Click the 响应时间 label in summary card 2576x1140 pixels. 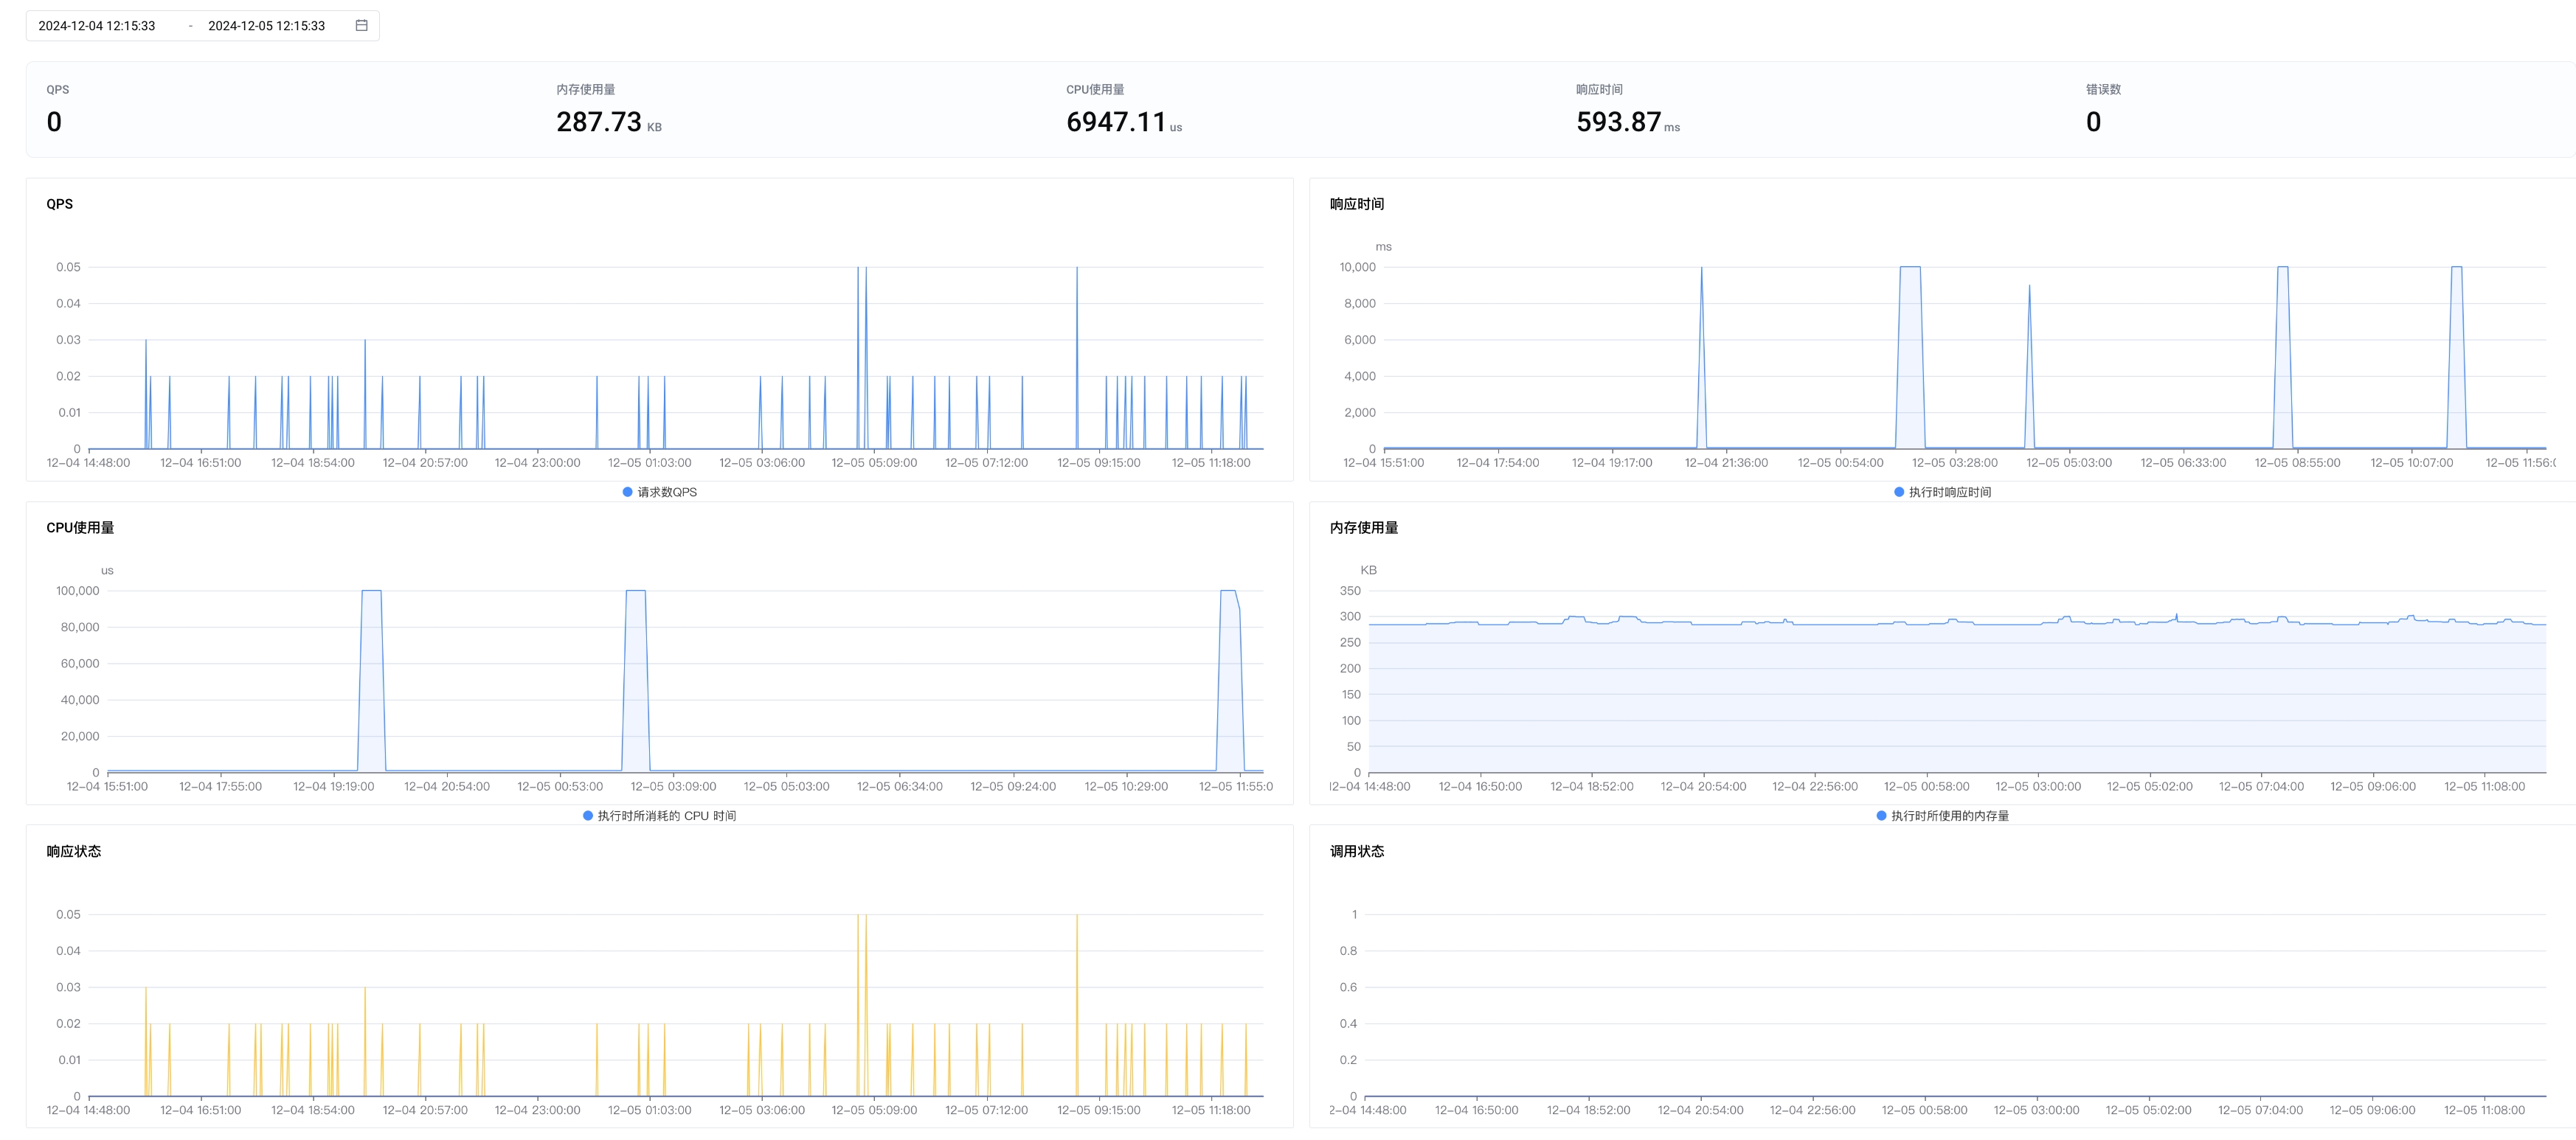(1599, 89)
